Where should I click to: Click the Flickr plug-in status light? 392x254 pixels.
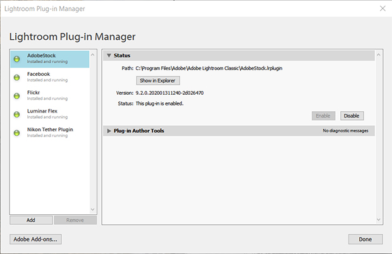tap(16, 96)
